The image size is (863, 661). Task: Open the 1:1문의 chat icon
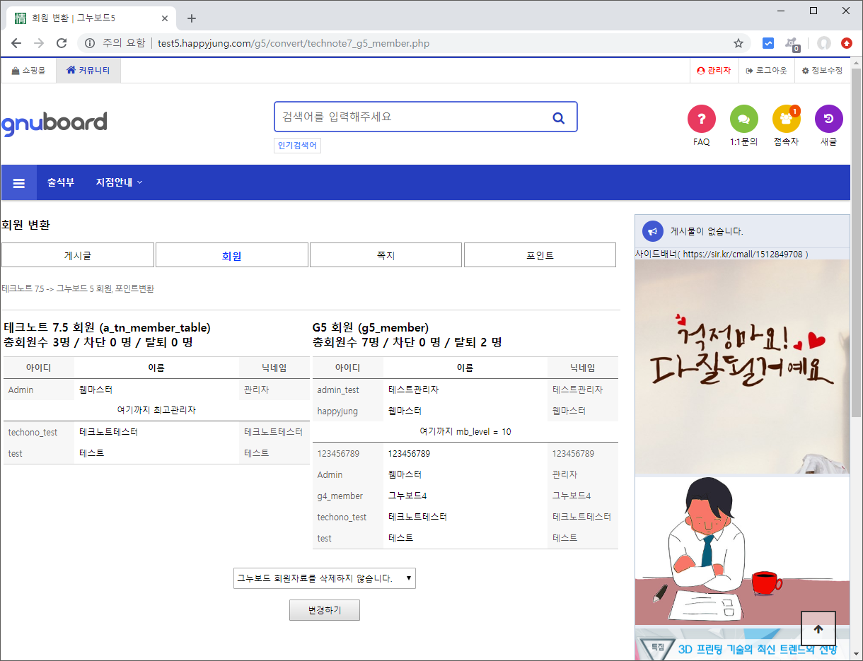[x=743, y=119]
